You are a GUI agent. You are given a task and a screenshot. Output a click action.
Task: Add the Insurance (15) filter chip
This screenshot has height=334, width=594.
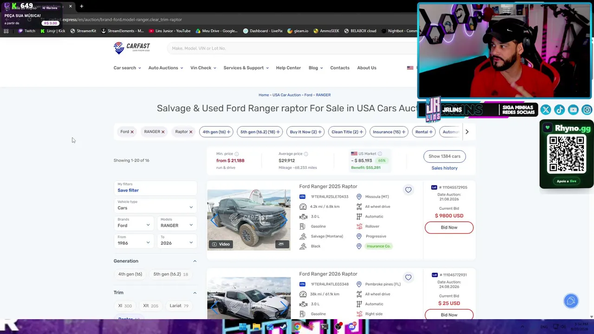[389, 132]
